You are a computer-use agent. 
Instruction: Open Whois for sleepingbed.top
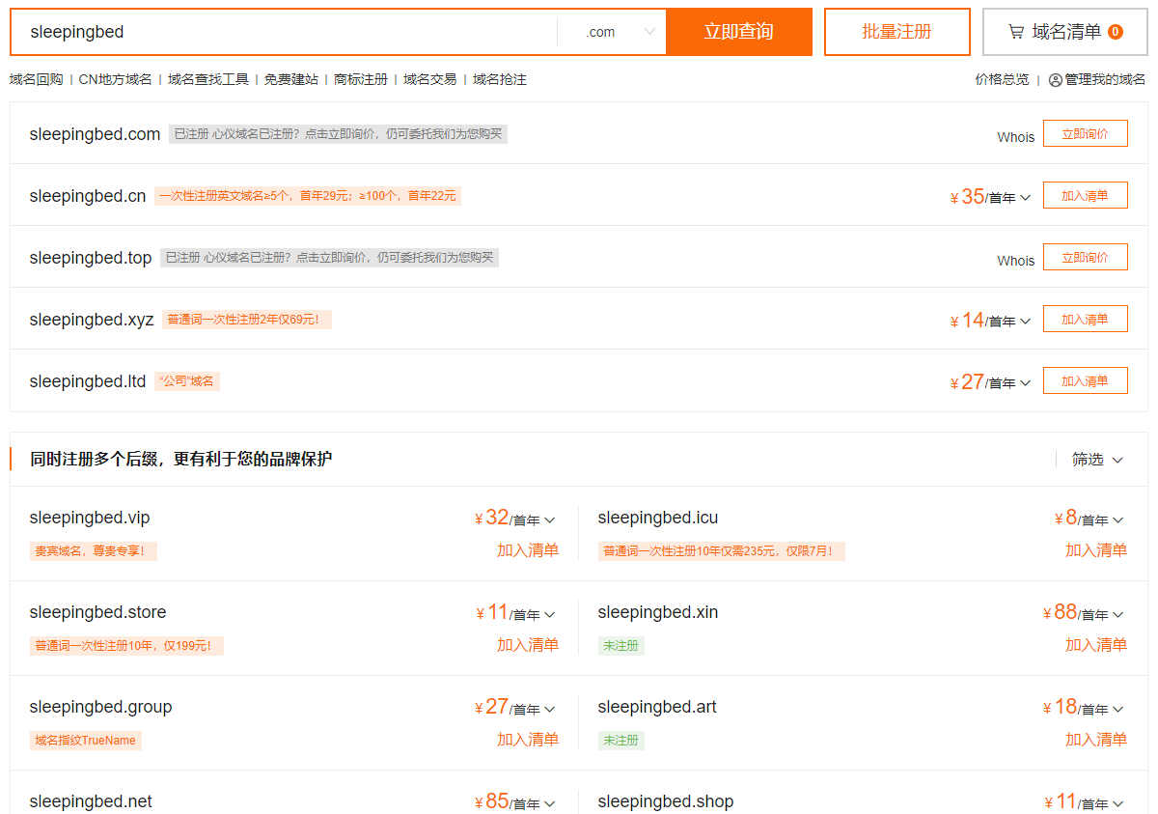click(1015, 261)
